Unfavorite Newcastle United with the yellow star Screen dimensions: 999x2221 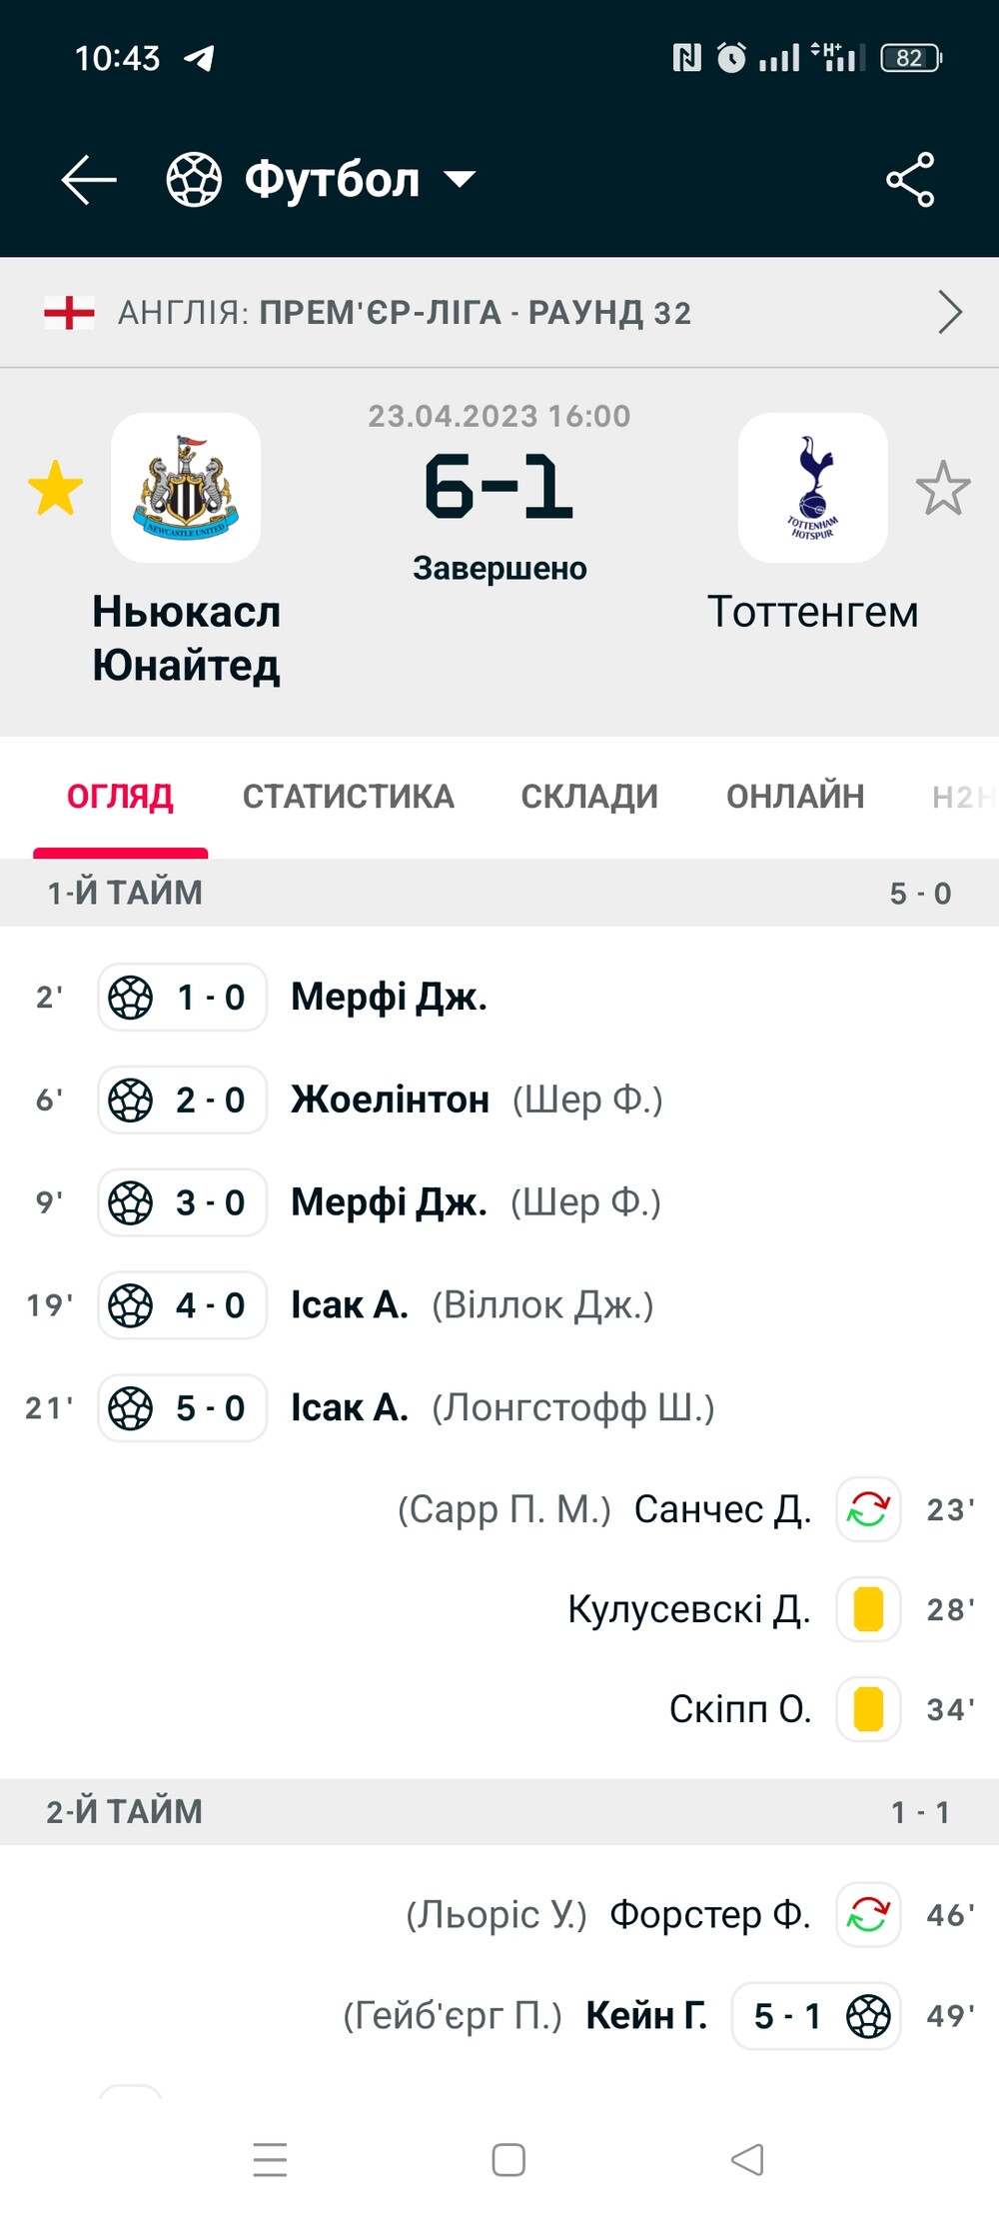coord(55,488)
